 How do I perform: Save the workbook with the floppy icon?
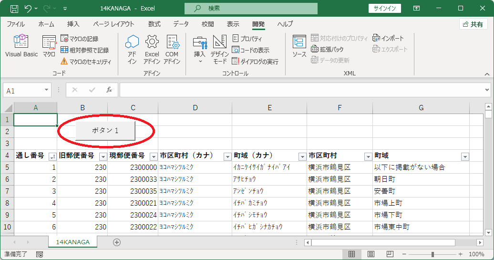click(14, 9)
